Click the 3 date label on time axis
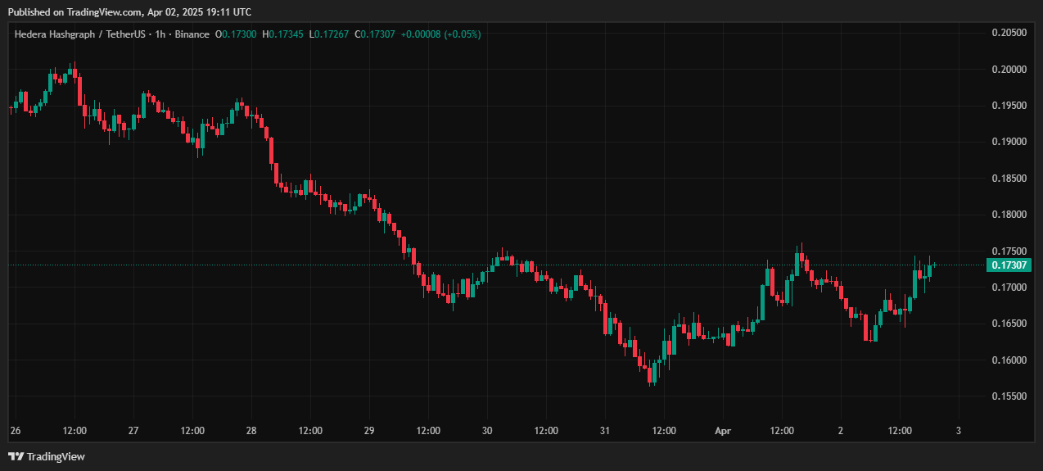 coord(958,430)
